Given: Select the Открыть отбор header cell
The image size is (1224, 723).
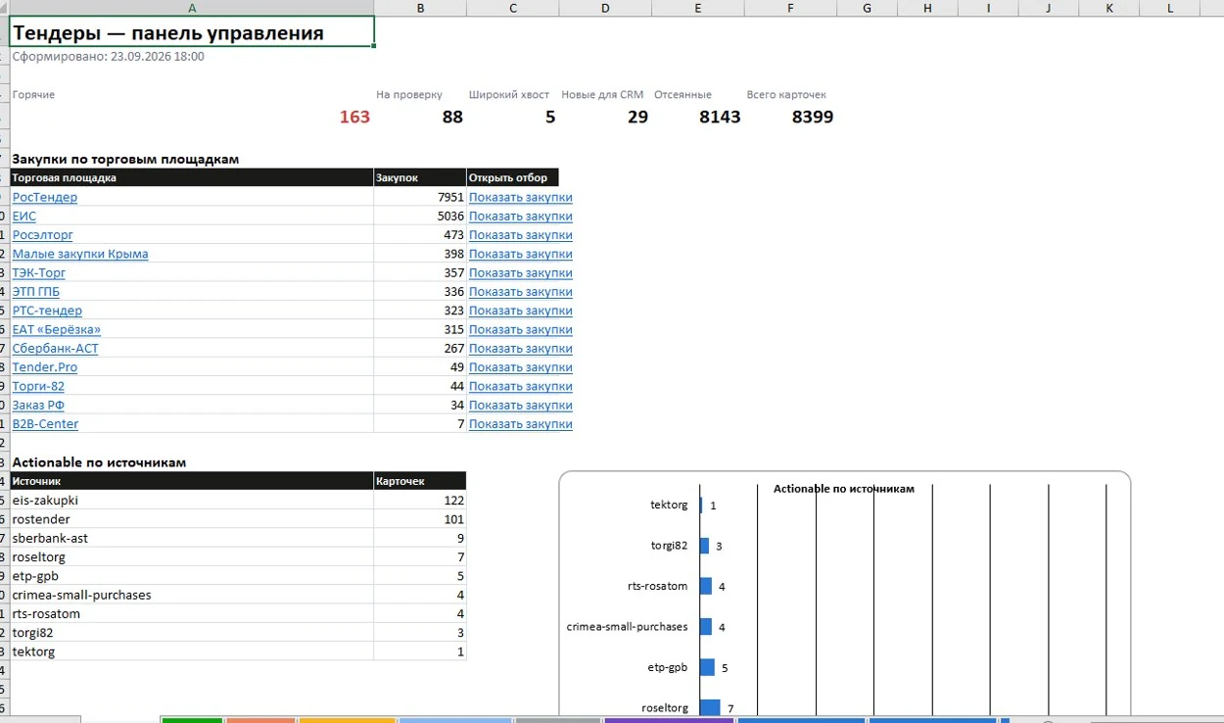Looking at the screenshot, I should point(513,178).
